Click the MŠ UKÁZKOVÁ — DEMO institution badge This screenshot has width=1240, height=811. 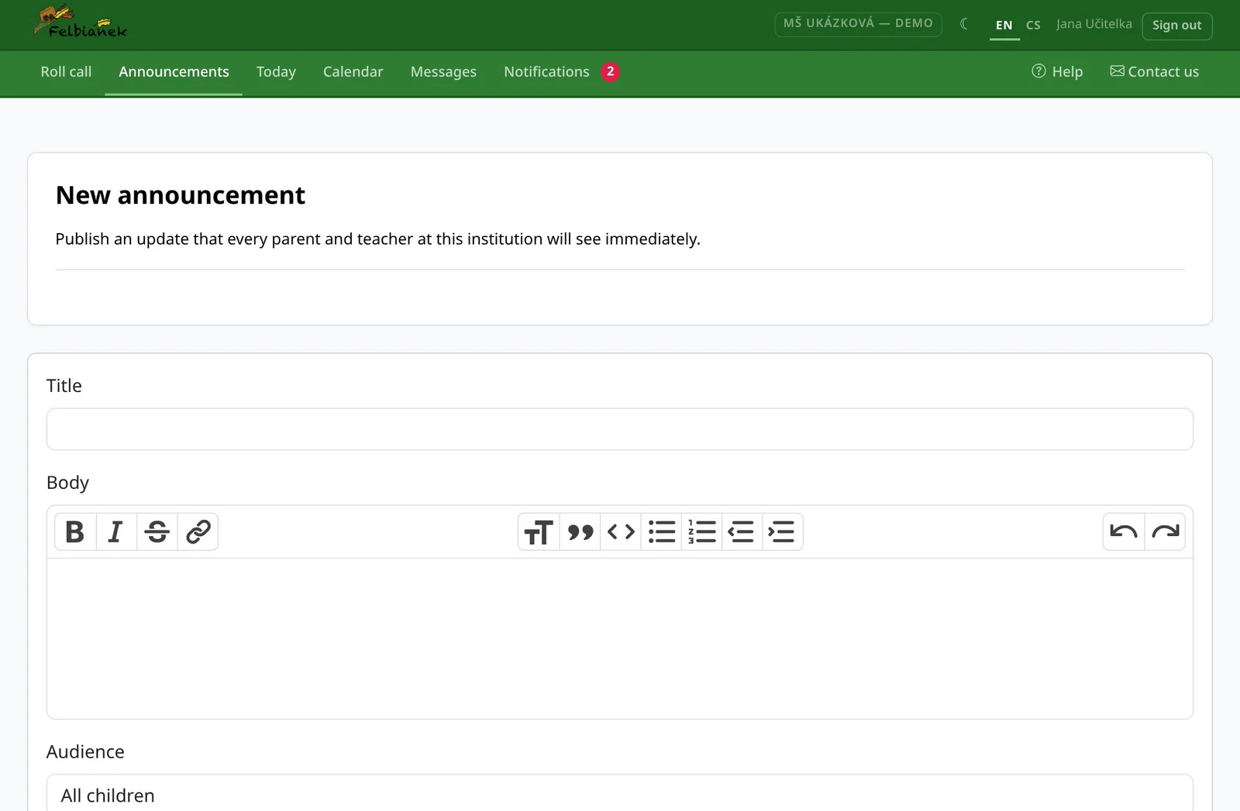858,24
